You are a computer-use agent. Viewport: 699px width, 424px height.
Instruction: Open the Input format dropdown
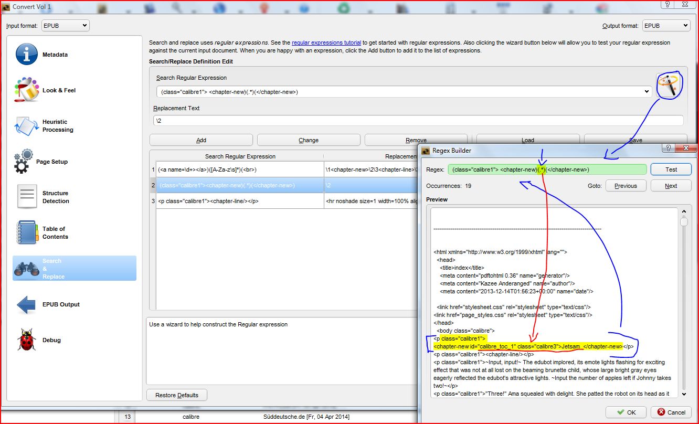[66, 25]
